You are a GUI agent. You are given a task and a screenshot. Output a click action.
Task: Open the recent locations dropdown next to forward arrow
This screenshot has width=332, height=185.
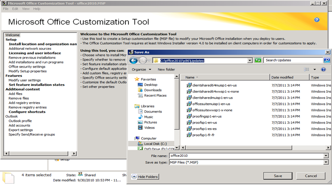coord(149,61)
